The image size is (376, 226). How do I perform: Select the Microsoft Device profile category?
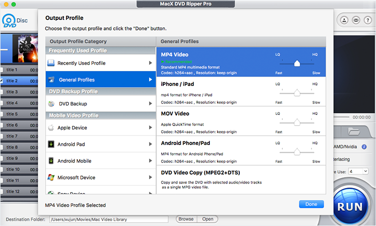point(100,177)
